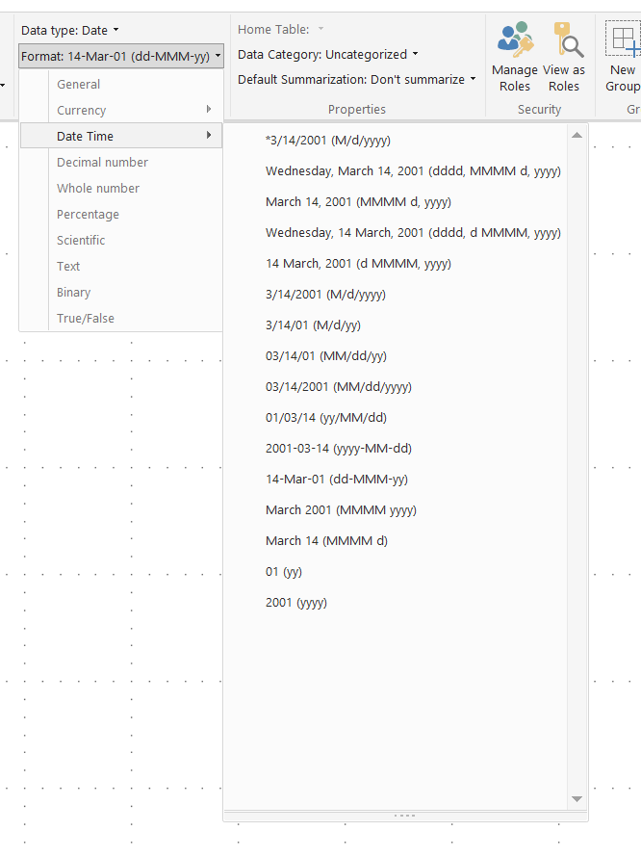Choose Whole number format
Viewport: 641px width, 857px height.
[120, 188]
